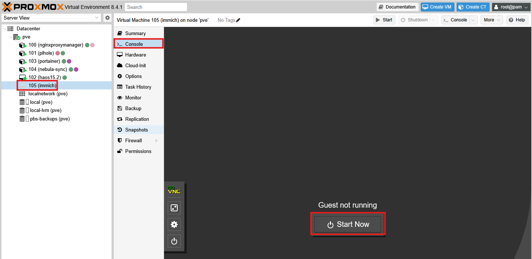Click the gear icon beside Server View
This screenshot has width=532, height=259.
pos(107,17)
